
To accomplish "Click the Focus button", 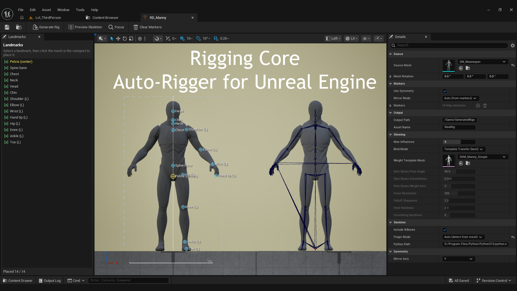I will click(116, 27).
